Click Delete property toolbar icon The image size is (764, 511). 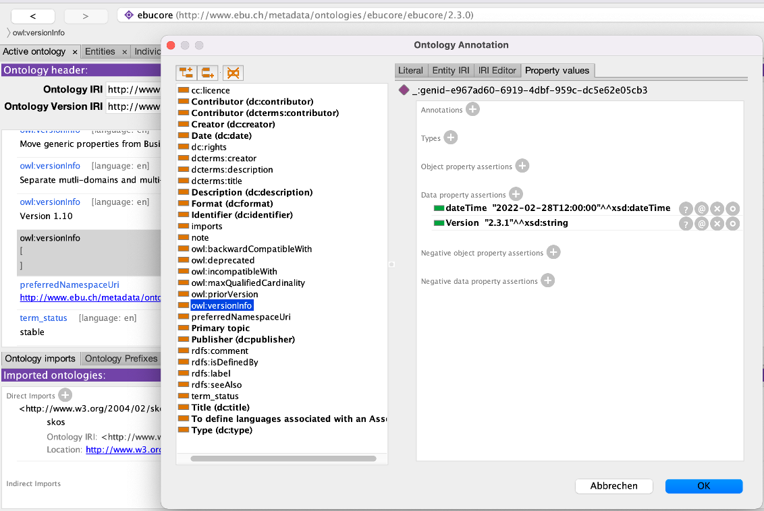point(234,73)
